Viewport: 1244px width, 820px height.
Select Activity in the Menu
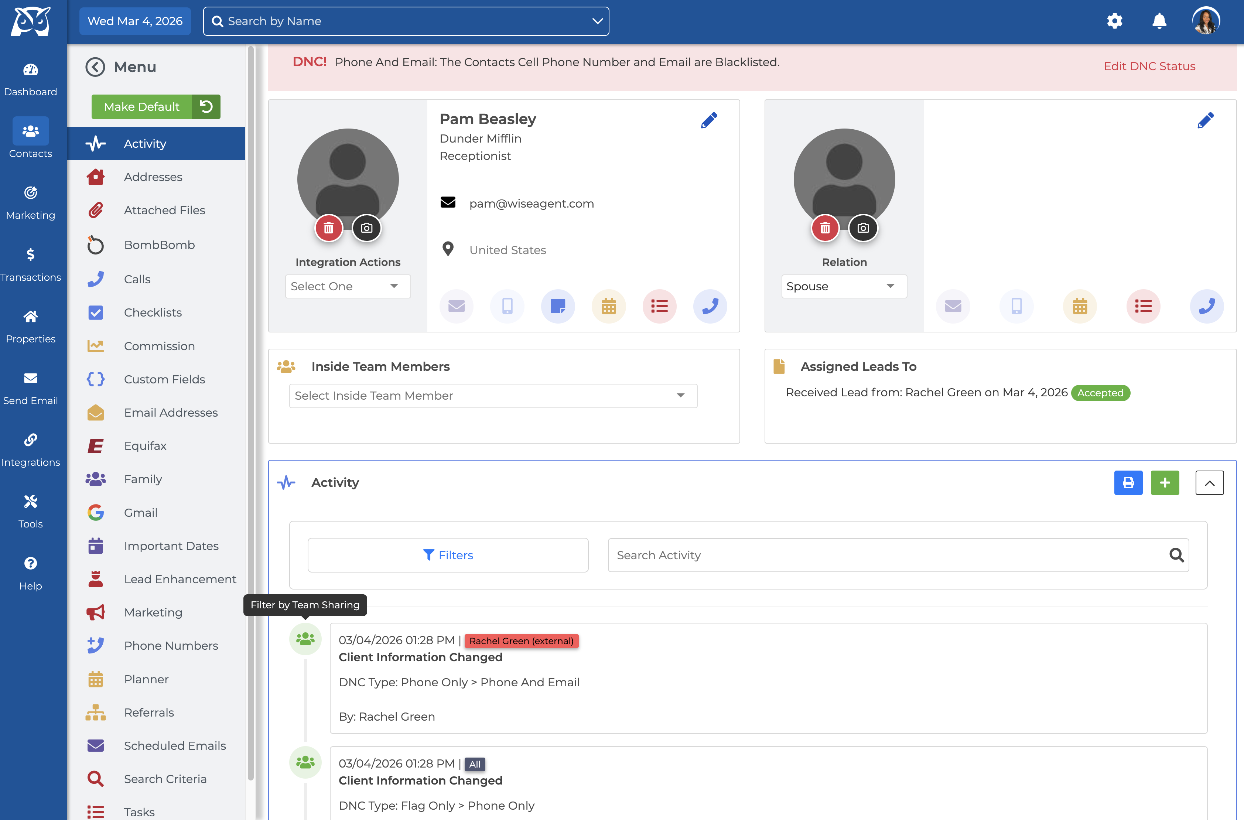click(156, 144)
